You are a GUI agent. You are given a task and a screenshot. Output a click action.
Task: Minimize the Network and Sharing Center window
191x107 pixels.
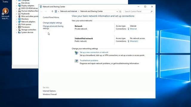[x=138, y=7]
